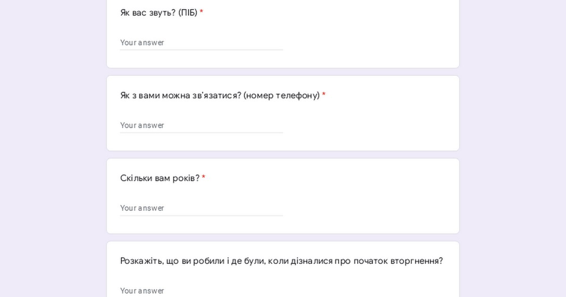
Task: Click the question text "Як вас звуть?"
Action: [x=148, y=13]
